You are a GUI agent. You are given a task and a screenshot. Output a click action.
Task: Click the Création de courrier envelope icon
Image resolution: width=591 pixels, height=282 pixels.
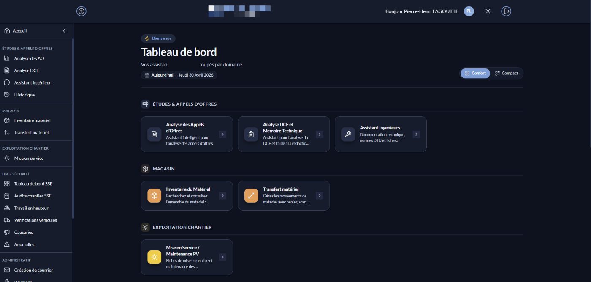pyautogui.click(x=7, y=270)
